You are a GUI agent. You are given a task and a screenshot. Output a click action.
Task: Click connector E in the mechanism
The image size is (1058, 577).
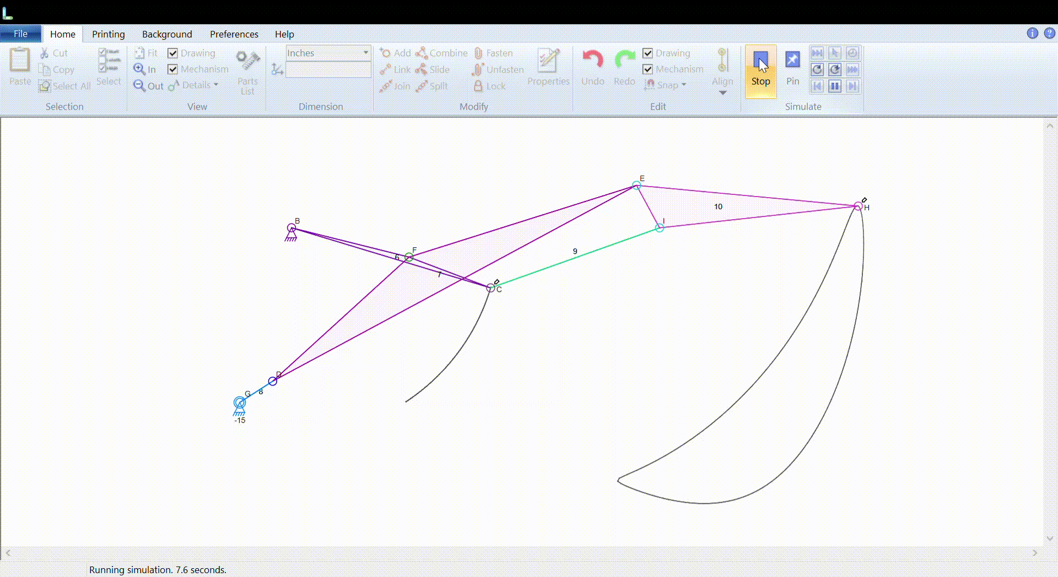pyautogui.click(x=636, y=186)
